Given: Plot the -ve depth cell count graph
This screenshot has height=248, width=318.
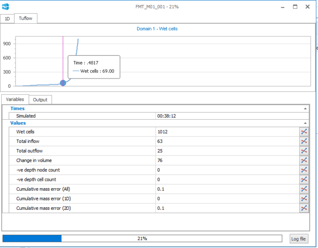Looking at the screenshot, I should pos(304,179).
